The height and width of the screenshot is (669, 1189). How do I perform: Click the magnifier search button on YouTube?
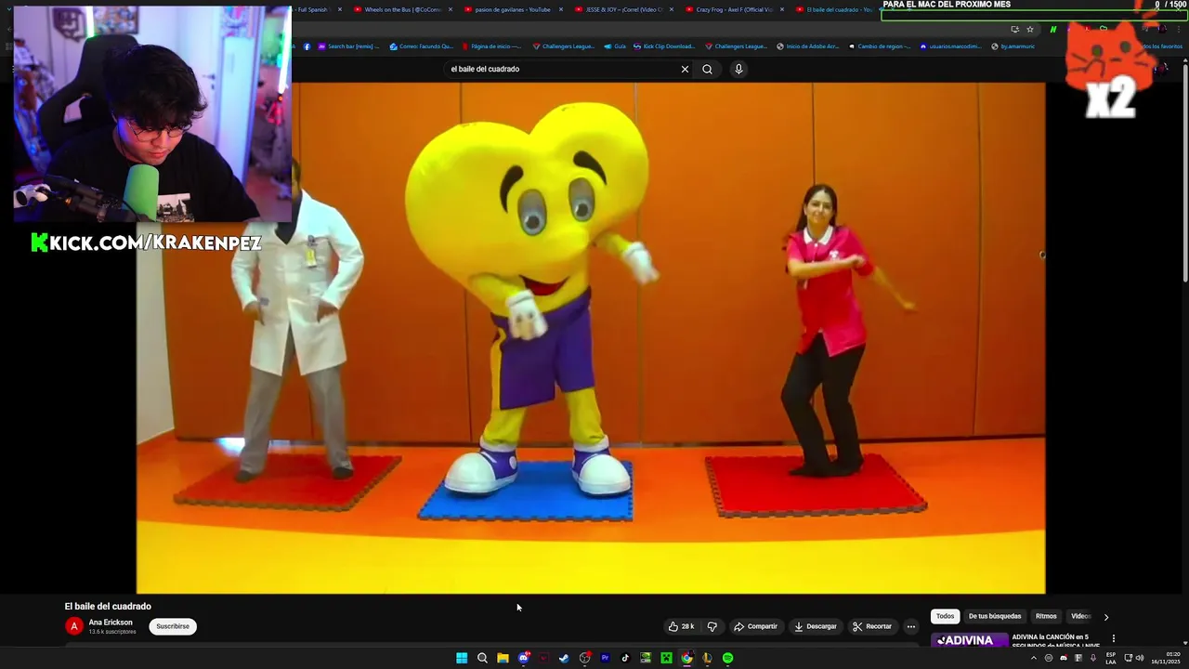(707, 69)
